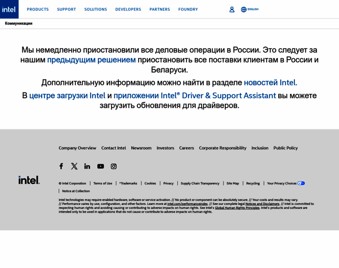The height and width of the screenshot is (268, 339).
Task: Open Intel's LinkedIn icon
Action: tap(87, 166)
